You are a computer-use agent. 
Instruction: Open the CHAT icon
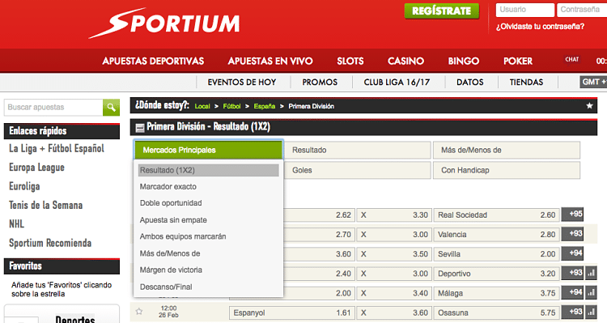pyautogui.click(x=571, y=59)
